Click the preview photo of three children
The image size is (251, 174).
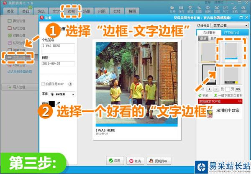pos(136,84)
